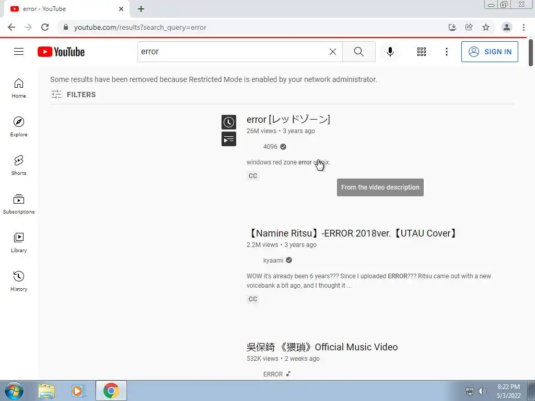Screen dimensions: 535x401
Task: Open Subscriptions in the sidebar
Action: pyautogui.click(x=19, y=204)
